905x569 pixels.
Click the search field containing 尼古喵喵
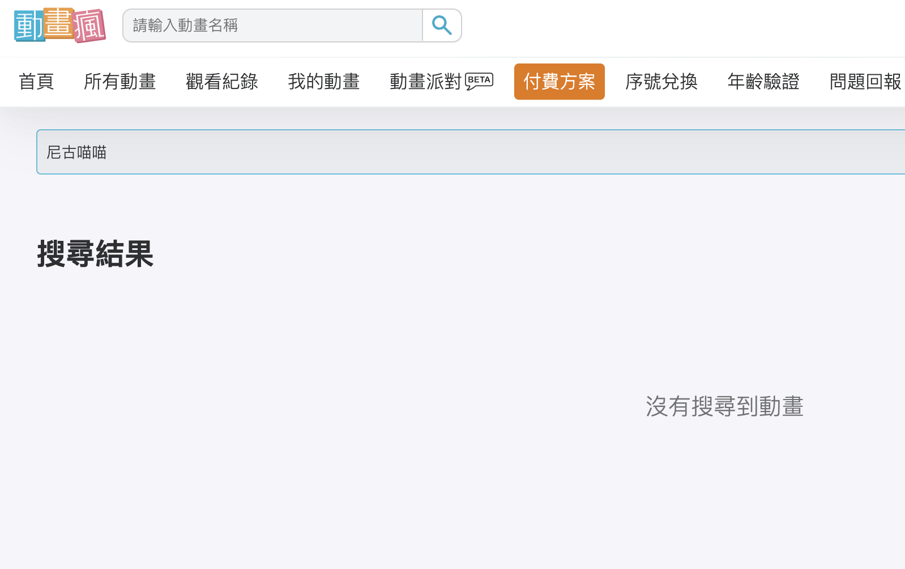point(471,152)
